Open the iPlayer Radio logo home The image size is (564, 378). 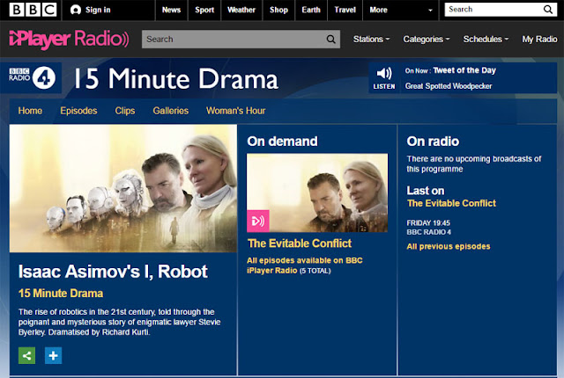pos(69,39)
